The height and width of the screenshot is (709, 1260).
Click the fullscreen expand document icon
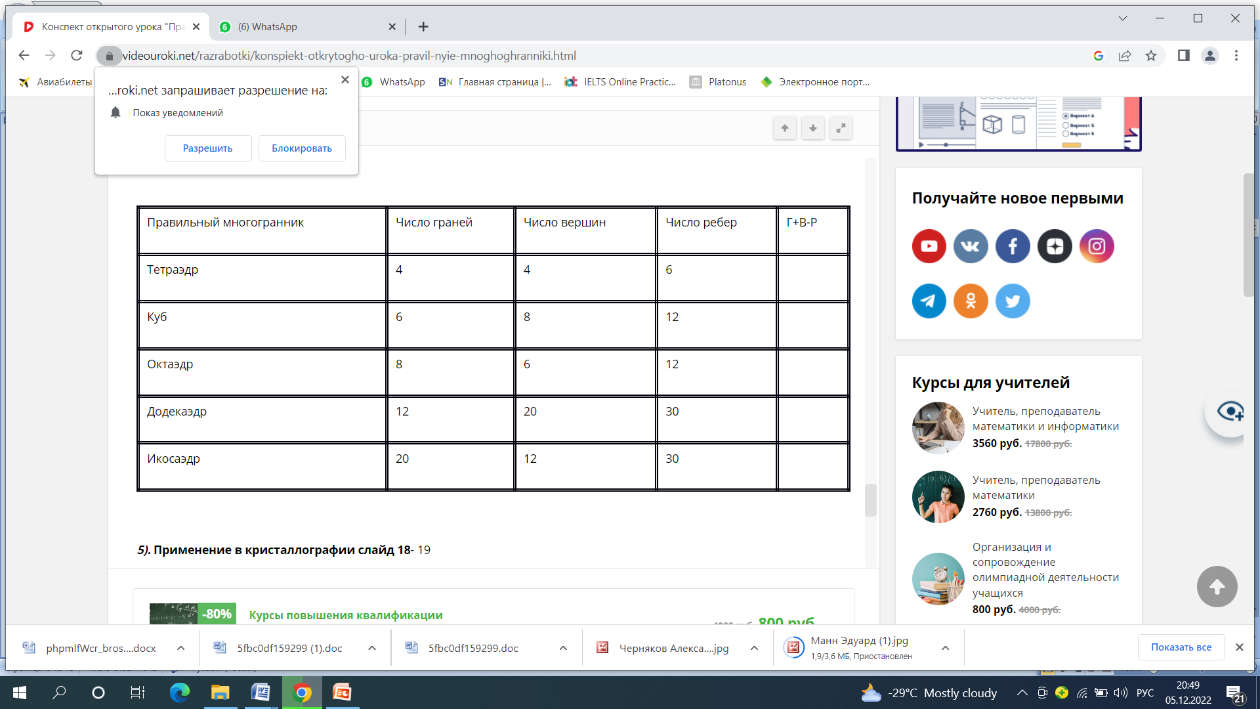841,128
